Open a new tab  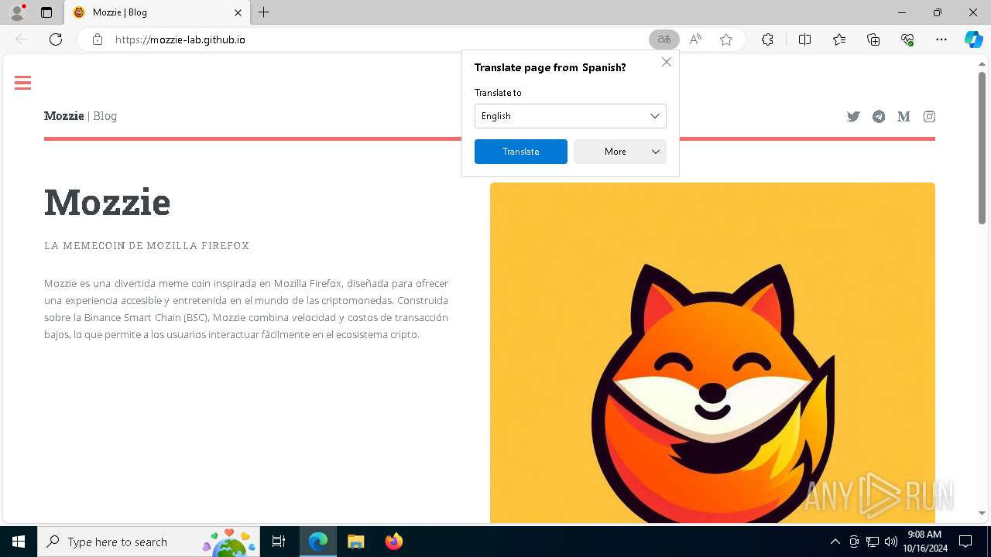click(x=264, y=12)
